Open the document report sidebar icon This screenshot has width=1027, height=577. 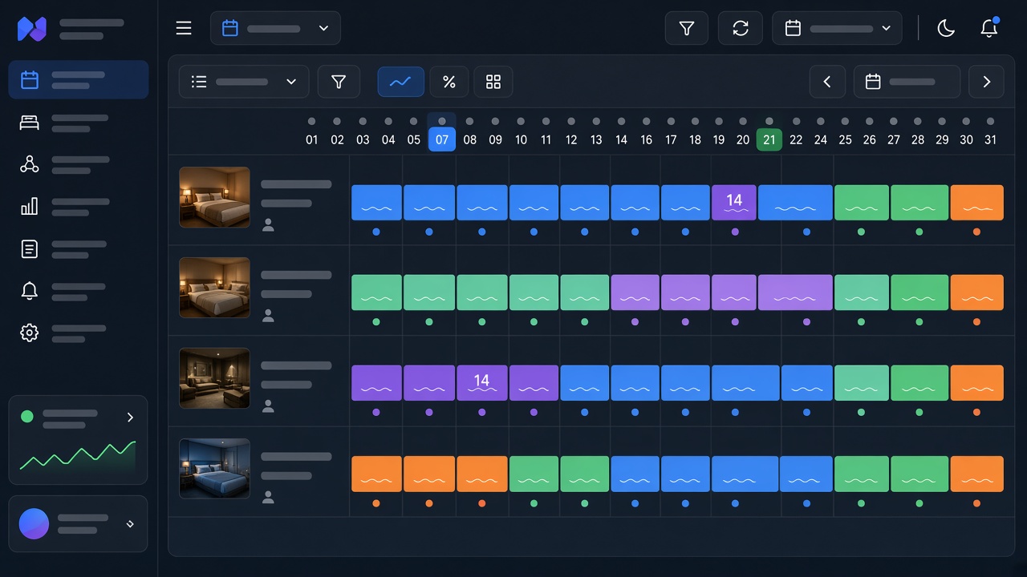coord(30,249)
